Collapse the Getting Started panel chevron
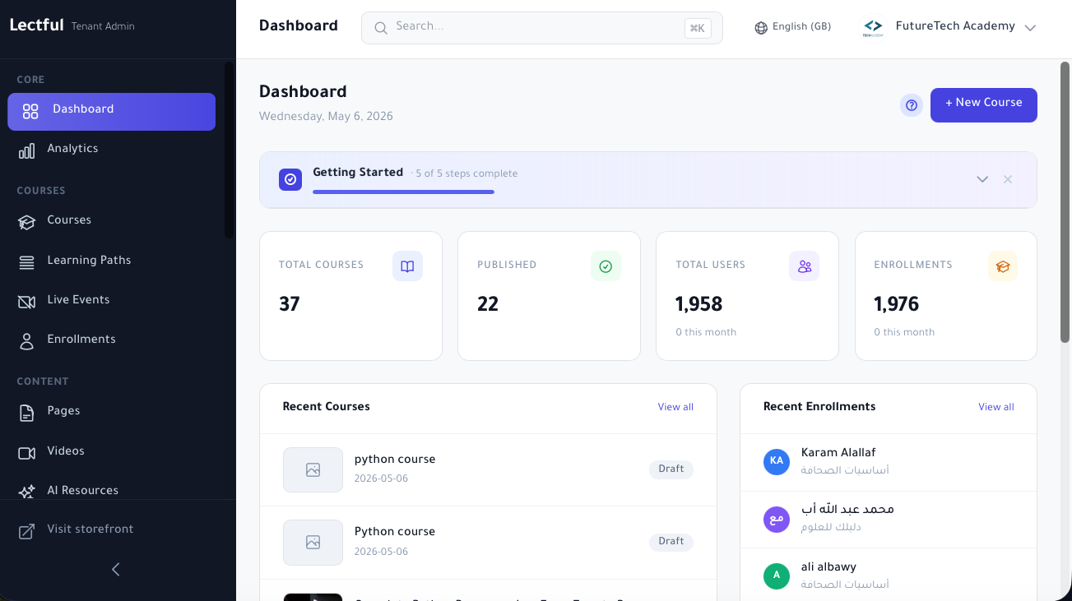 click(x=982, y=179)
